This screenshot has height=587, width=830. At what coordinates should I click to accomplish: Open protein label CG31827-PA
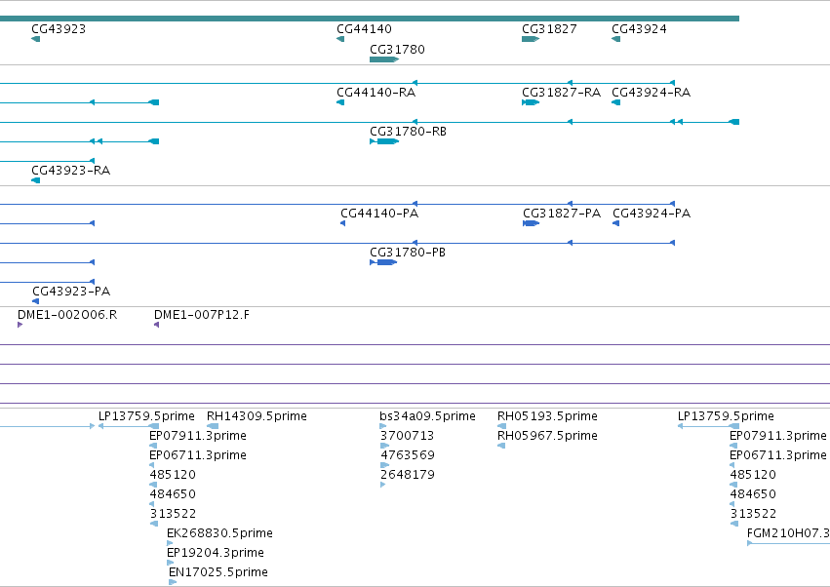[562, 214]
